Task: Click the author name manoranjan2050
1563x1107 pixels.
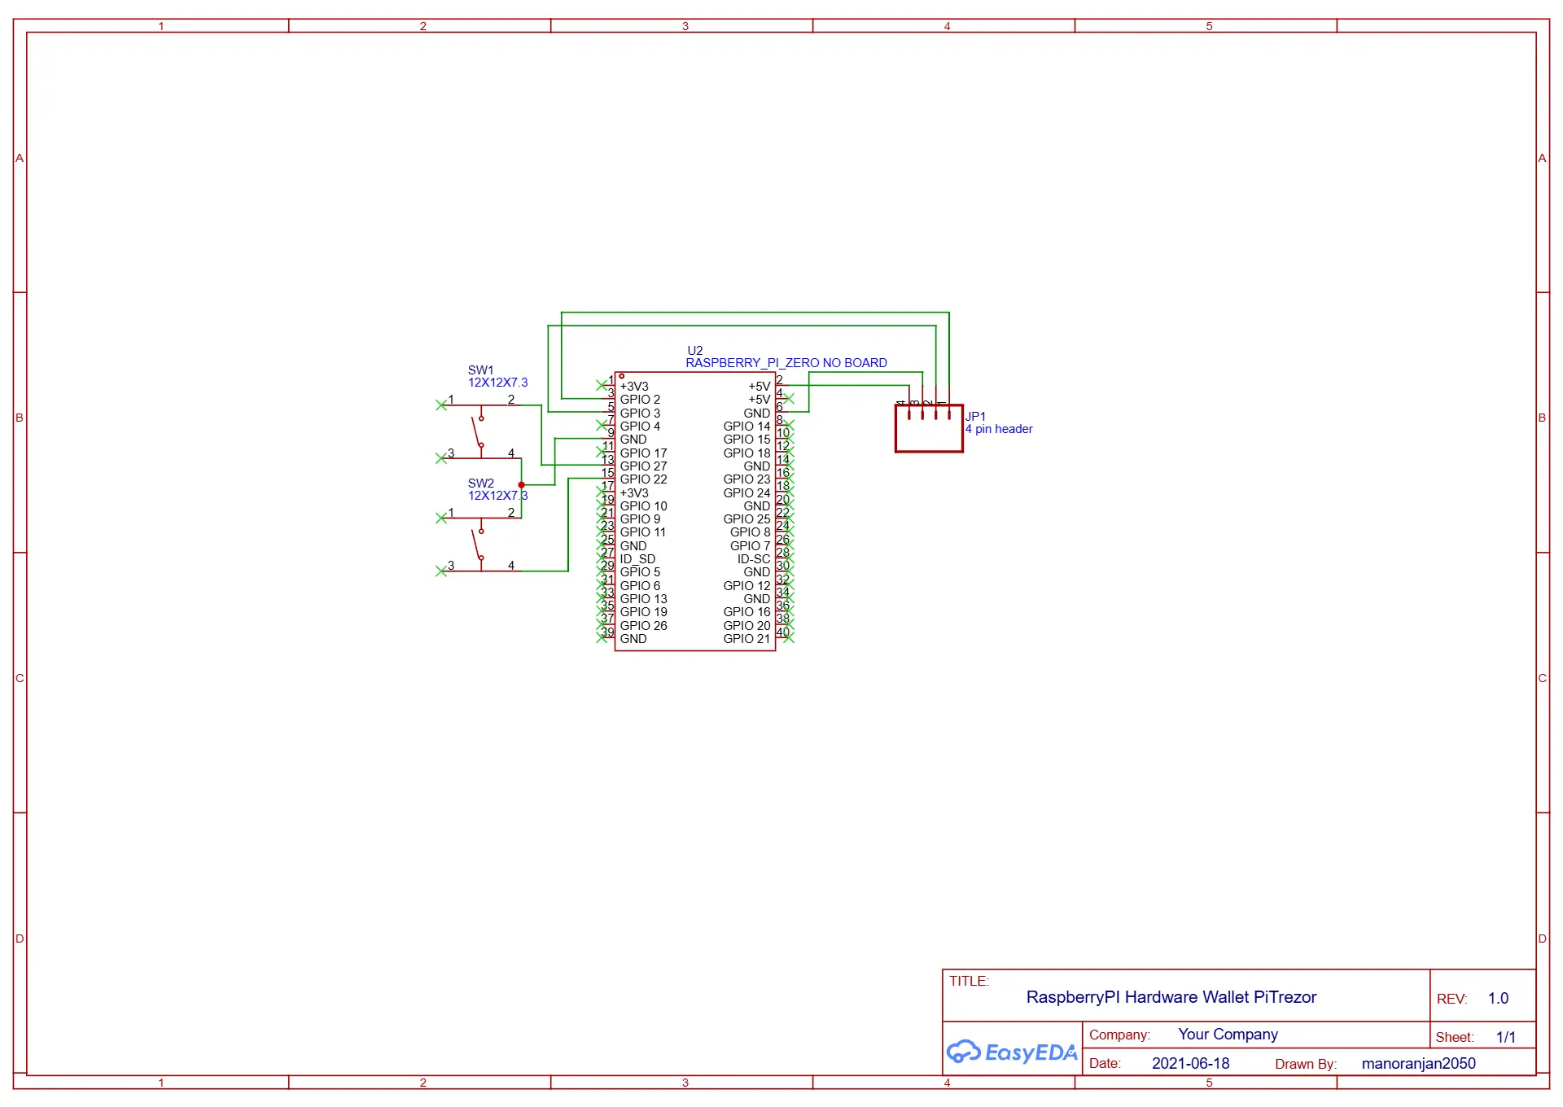Action: [1418, 1063]
